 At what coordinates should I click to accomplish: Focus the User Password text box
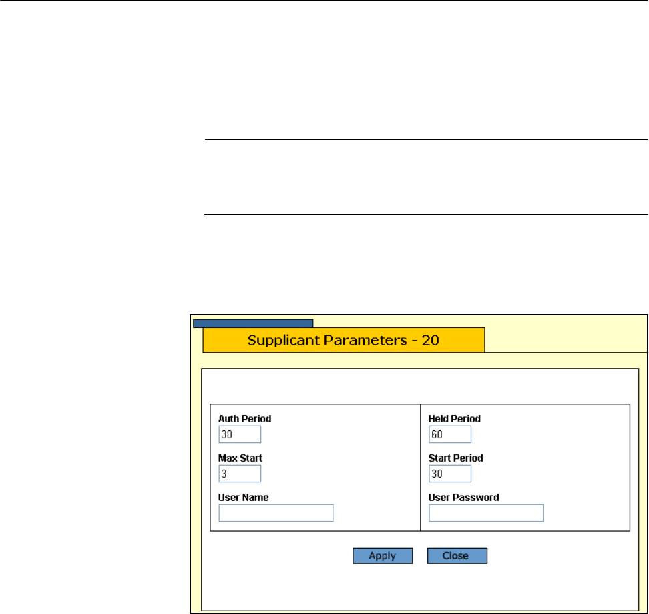point(486,513)
